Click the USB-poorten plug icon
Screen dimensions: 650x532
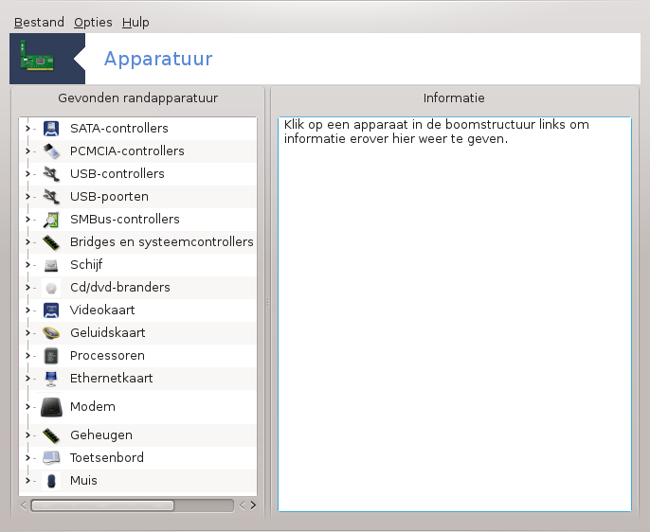(51, 197)
